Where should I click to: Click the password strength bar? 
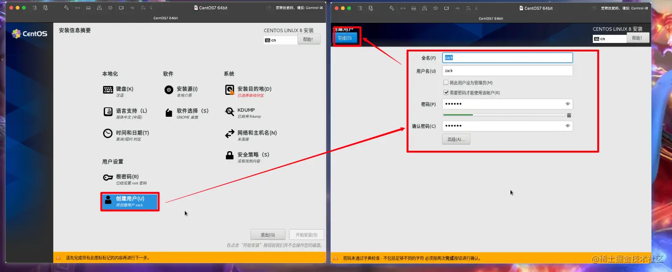[503, 115]
